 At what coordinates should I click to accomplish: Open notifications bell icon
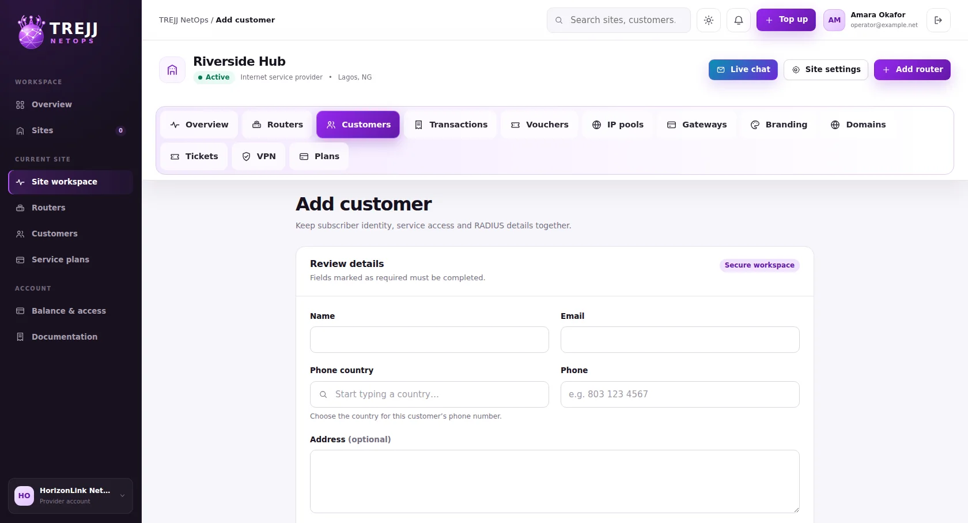pyautogui.click(x=739, y=20)
